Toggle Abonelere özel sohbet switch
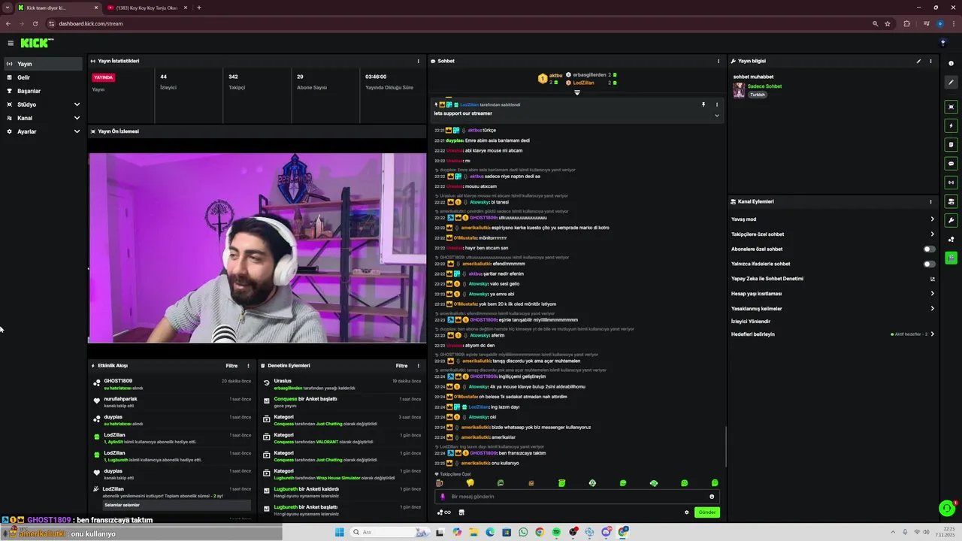962x541 pixels. click(x=930, y=249)
